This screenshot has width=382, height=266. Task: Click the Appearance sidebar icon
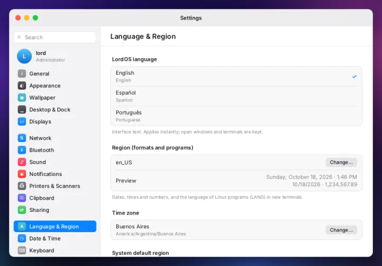[22, 85]
